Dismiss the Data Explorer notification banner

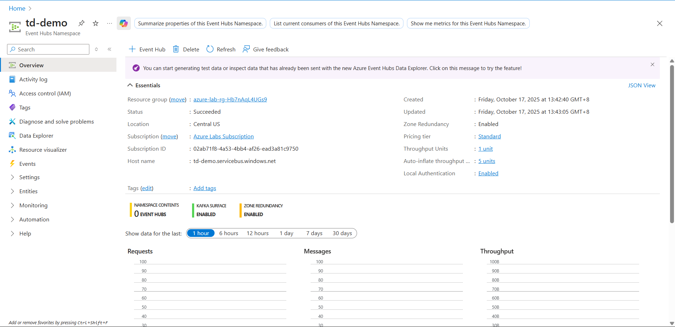coord(652,65)
